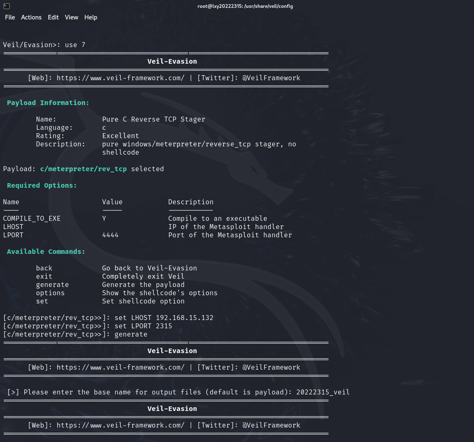Click the bottom @VeilFramework Twitter handle

[271, 425]
